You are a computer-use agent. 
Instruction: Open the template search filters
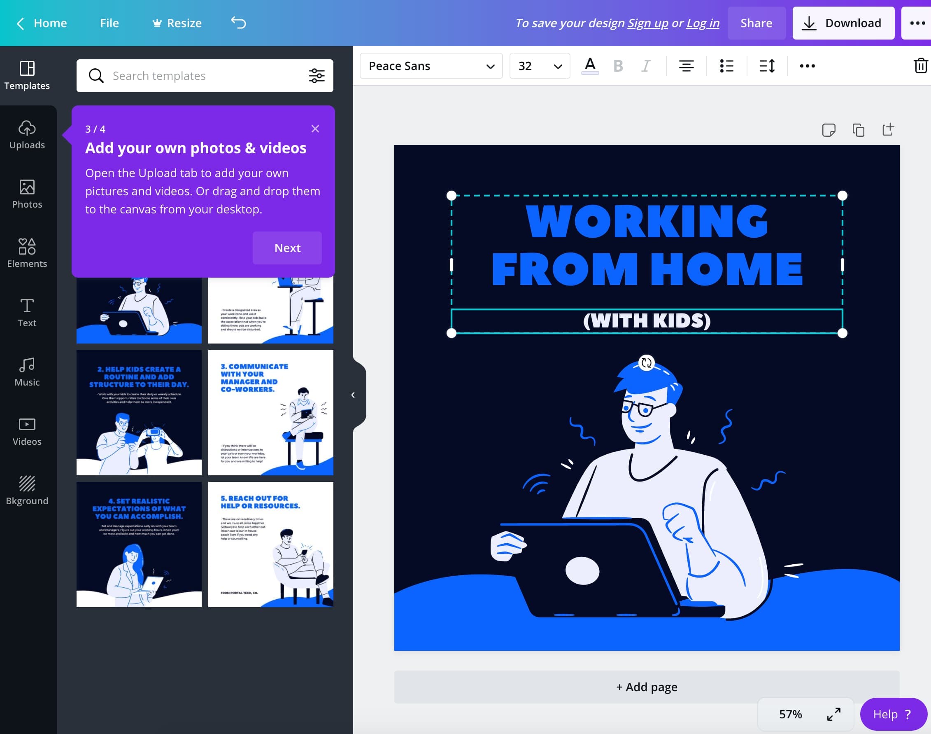click(x=317, y=76)
